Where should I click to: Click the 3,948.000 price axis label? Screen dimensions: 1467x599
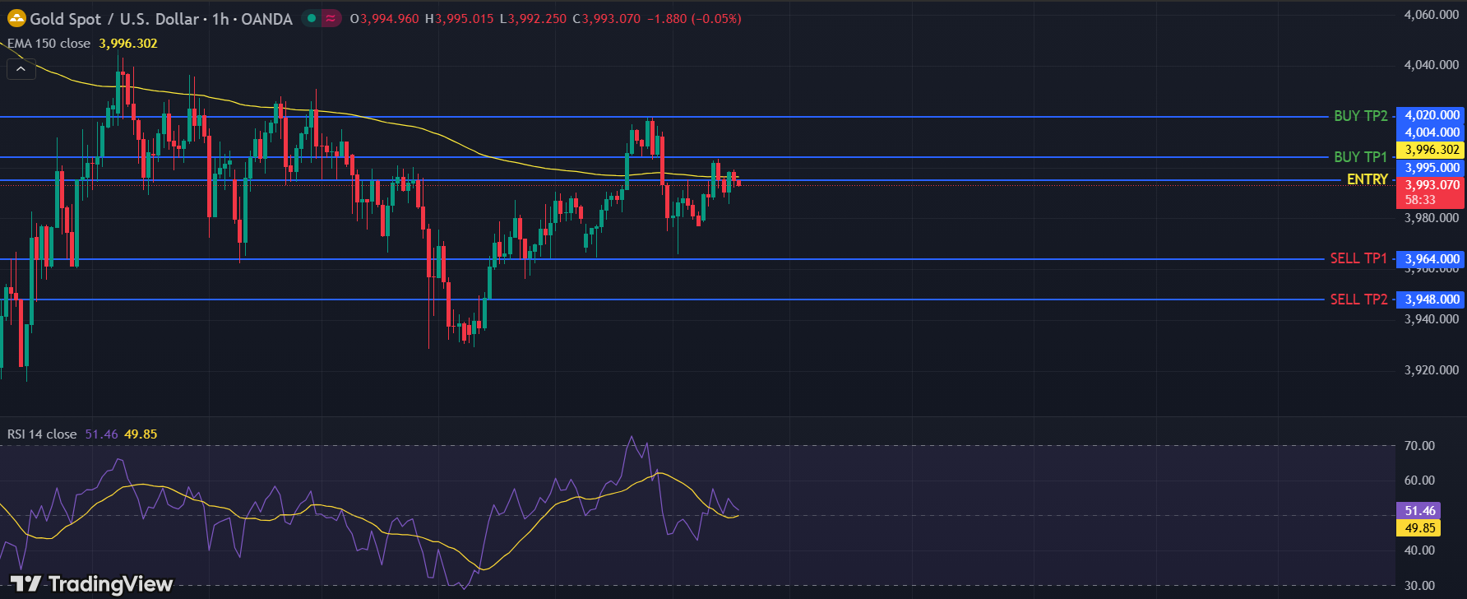tap(1432, 299)
